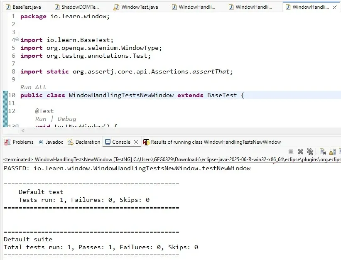Close the Console view tab
This screenshot has width=341, height=260.
point(136,142)
